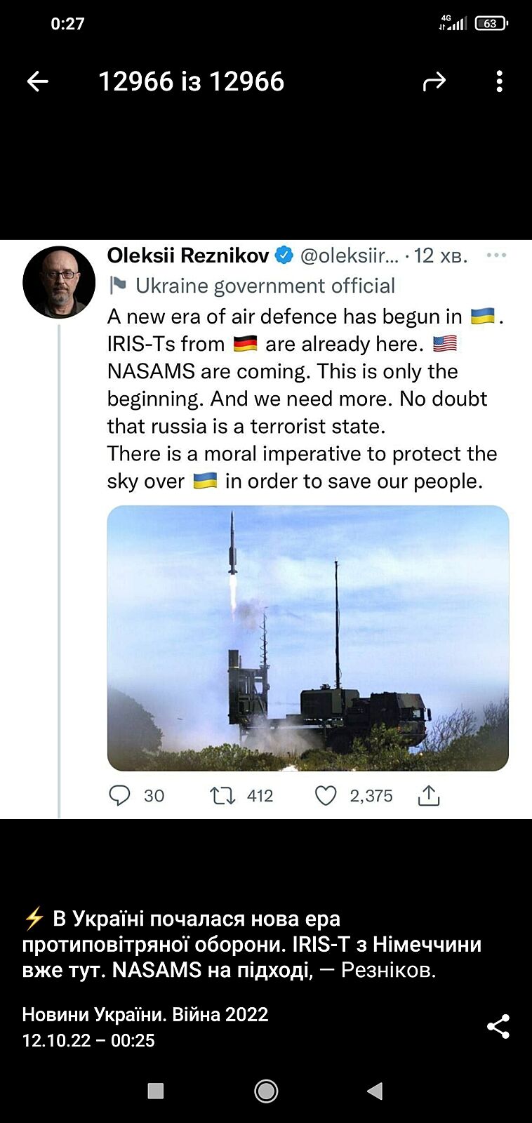Tap the tweet's upload share icon
The width and height of the screenshot is (532, 1123).
(429, 795)
